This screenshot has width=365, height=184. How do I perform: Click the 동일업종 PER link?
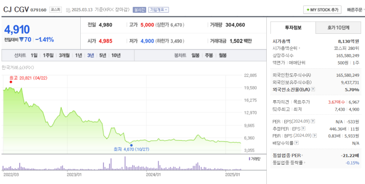pyautogui.click(x=287, y=155)
